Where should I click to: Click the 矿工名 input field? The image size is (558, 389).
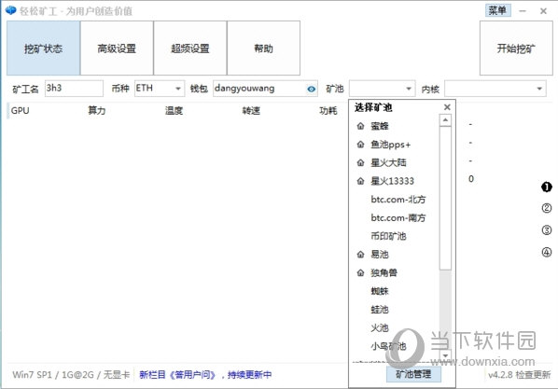coord(74,89)
